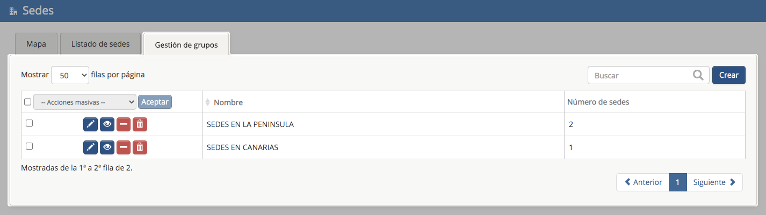
Task: Check the SEDES EN LA PENINSULA row checkbox
Action: click(30, 123)
